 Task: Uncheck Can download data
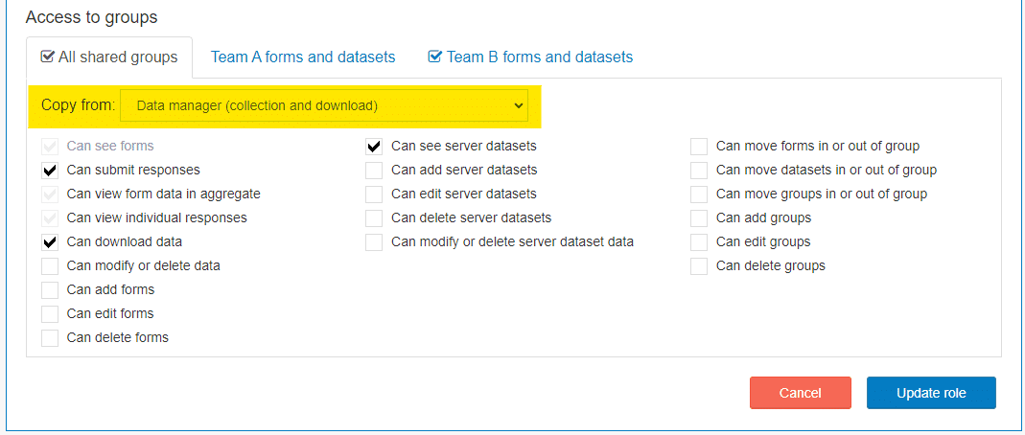50,242
